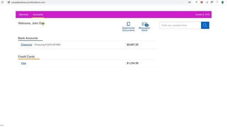Click the Bank Accounts heading
The width and height of the screenshot is (227, 127).
pyautogui.click(x=28, y=38)
